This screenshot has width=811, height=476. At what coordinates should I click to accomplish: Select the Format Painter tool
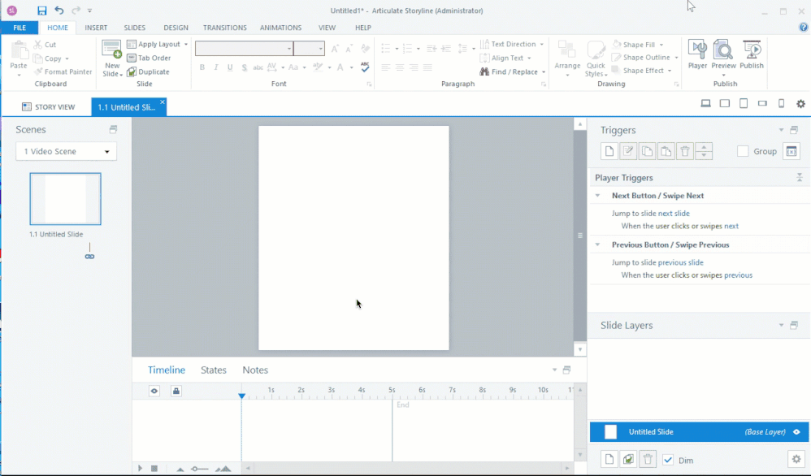[63, 71]
